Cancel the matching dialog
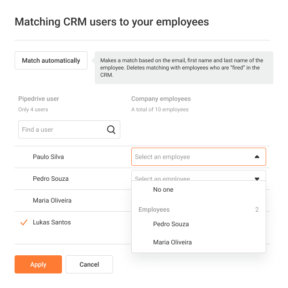Image resolution: width=288 pixels, height=288 pixels. [x=89, y=264]
